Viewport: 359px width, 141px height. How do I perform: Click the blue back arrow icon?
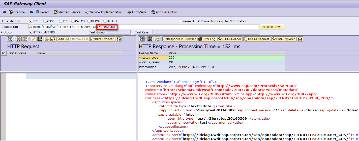pyautogui.click(x=4, y=12)
